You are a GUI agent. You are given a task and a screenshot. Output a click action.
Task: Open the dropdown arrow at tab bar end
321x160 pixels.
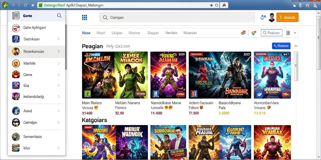[295, 33]
